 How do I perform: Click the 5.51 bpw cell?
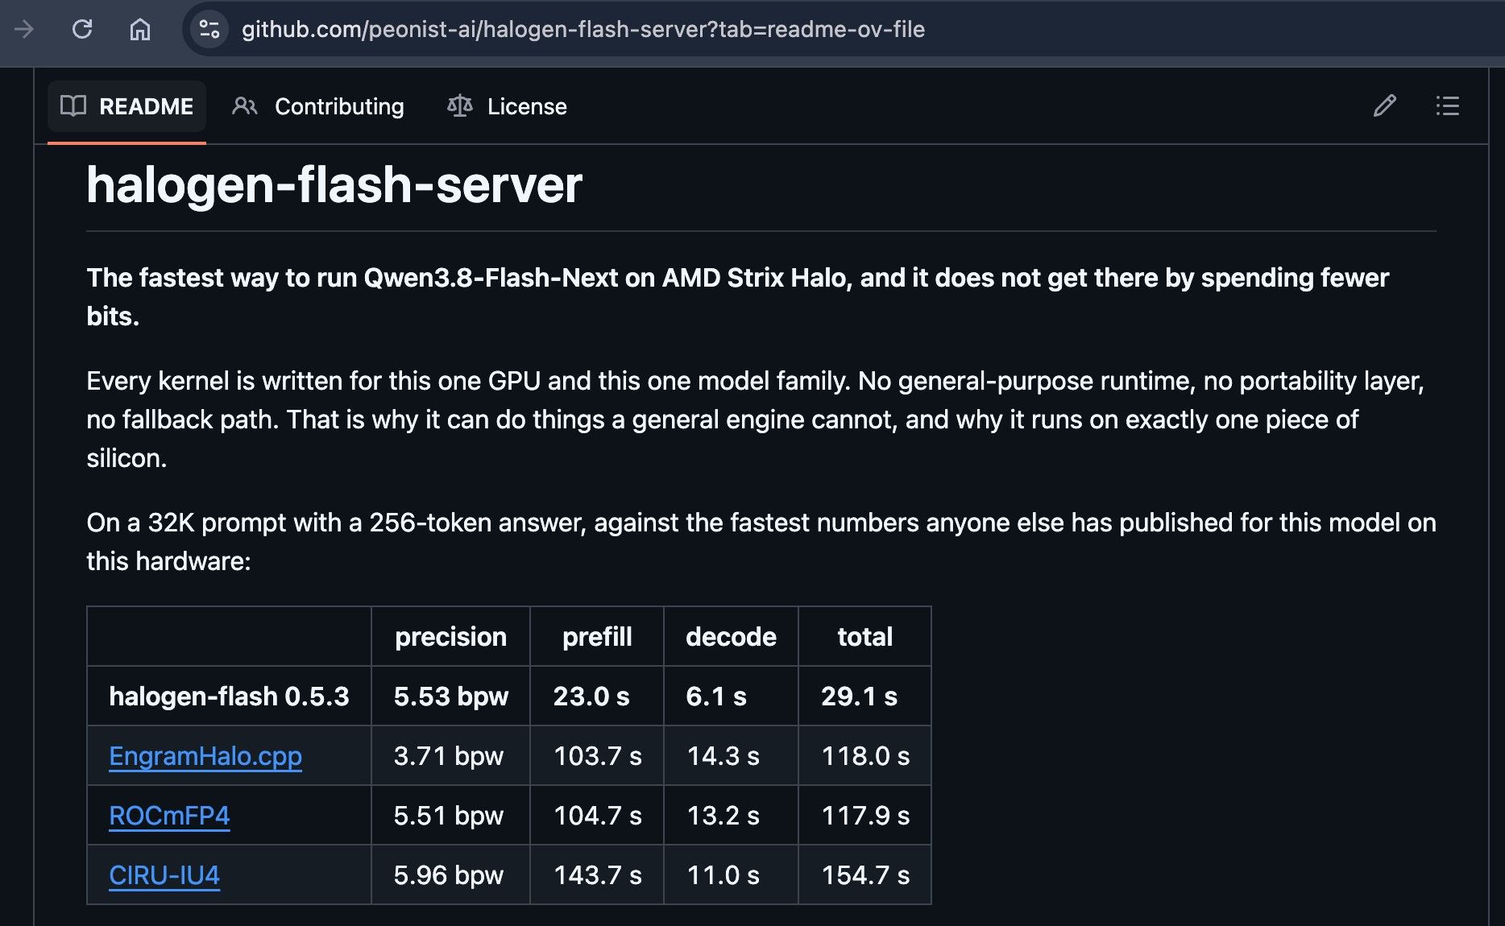coord(449,816)
